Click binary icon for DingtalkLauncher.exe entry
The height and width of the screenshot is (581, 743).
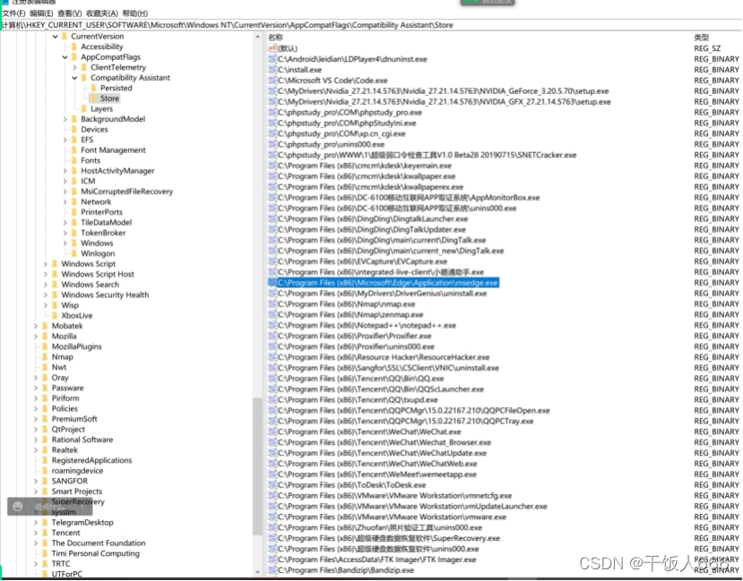272,218
